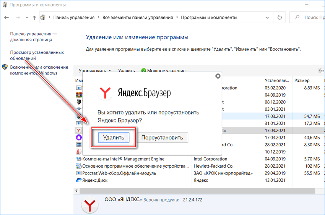Click Удалить button in Yandex Browser dialog
Image resolution: width=325 pixels, height=215 pixels.
[114, 137]
